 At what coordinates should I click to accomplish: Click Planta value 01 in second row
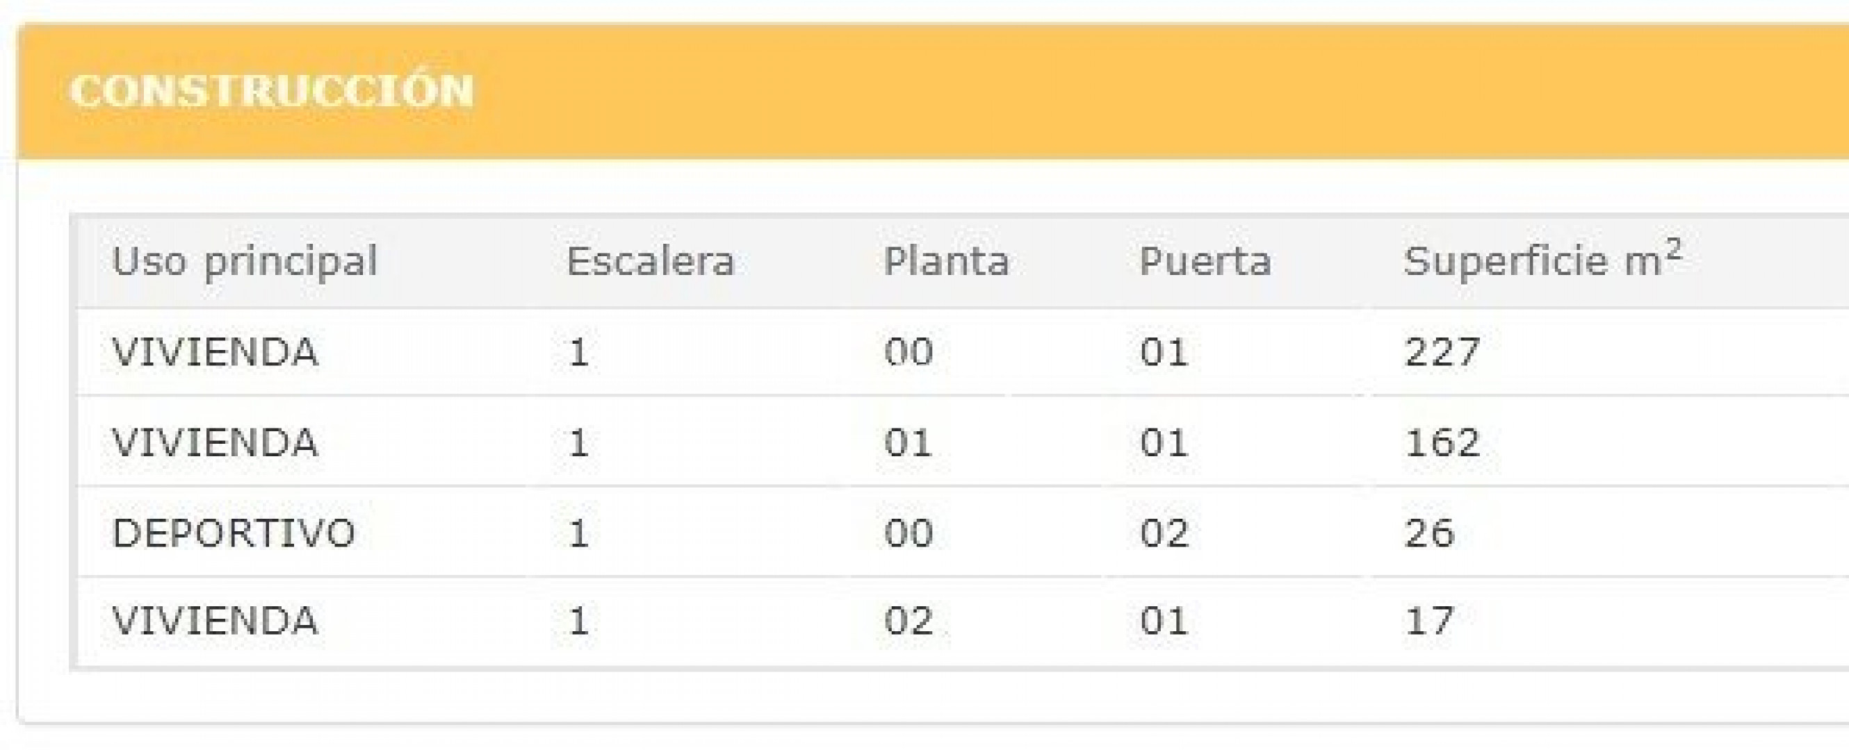pyautogui.click(x=908, y=442)
